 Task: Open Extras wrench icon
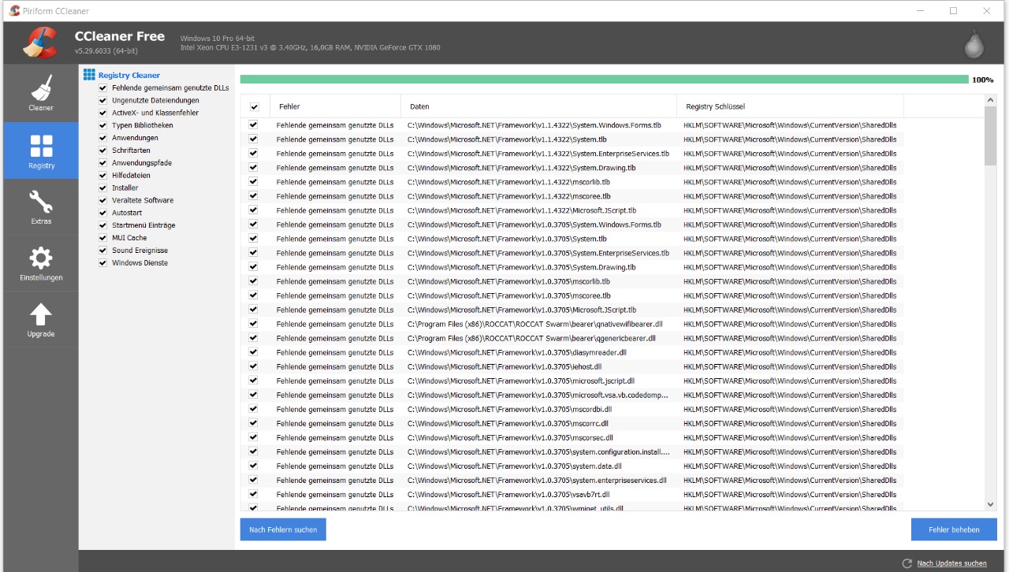click(x=41, y=202)
